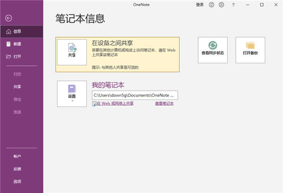Click the back arrow icon
The image size is (283, 193).
tap(8, 18)
